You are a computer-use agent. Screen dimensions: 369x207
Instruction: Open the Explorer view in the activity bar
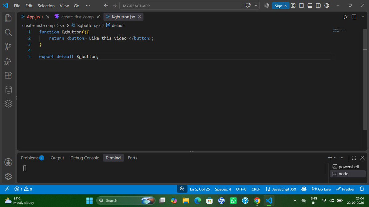coord(8,18)
